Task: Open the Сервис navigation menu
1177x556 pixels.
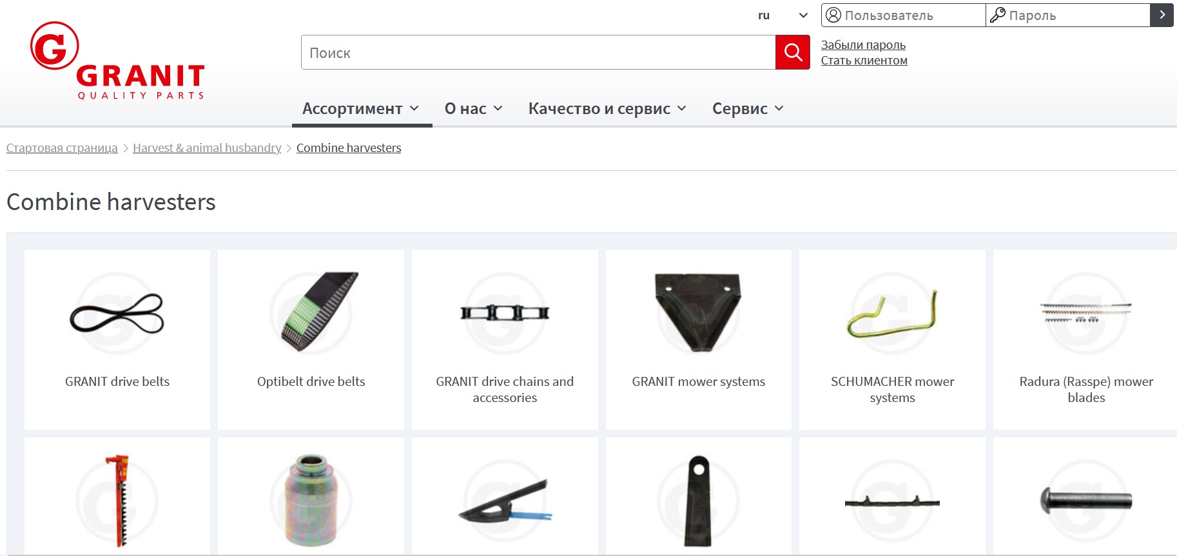Action: point(748,108)
